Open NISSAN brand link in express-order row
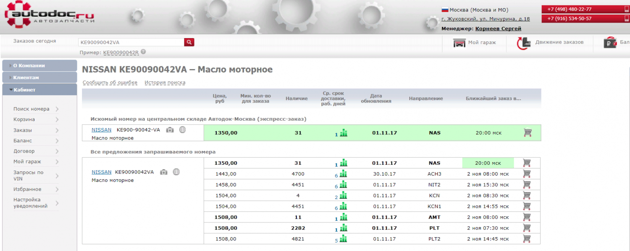Viewport: 630px width, 251px height. [102, 130]
